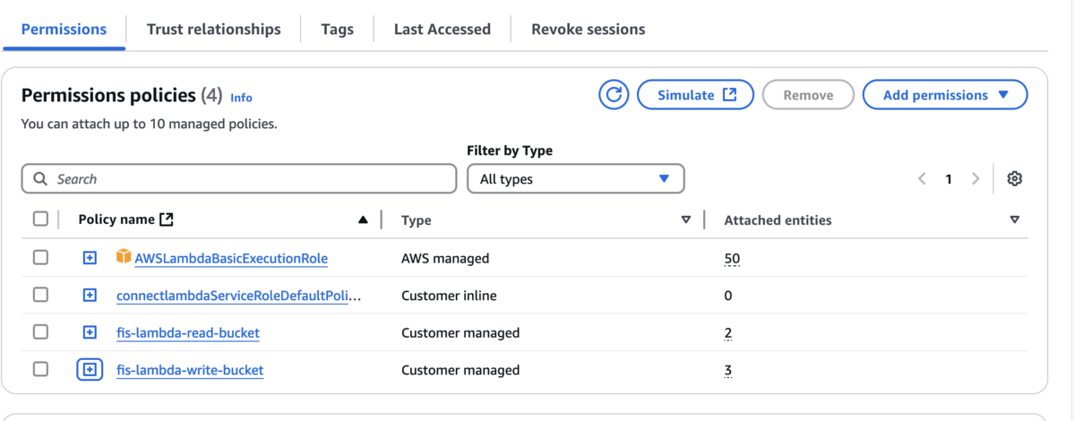Click external link icon beside Policy name
Screen dimensions: 1075x421
[x=167, y=219]
